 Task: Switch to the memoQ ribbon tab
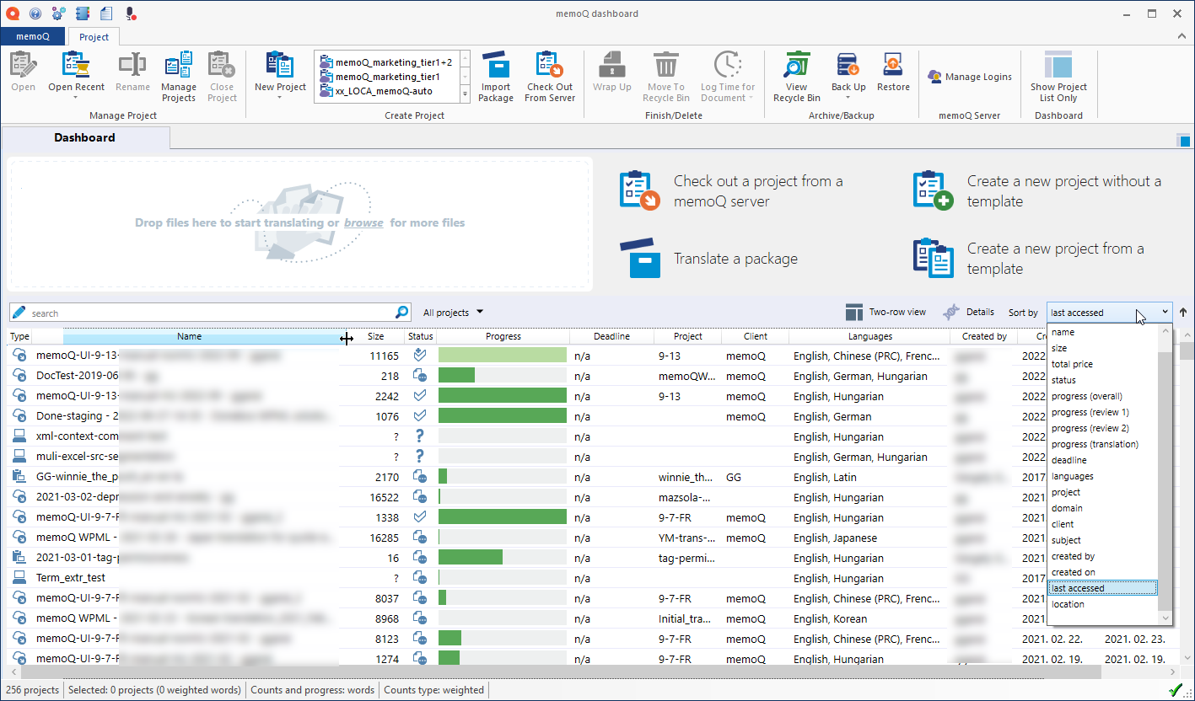coord(33,37)
